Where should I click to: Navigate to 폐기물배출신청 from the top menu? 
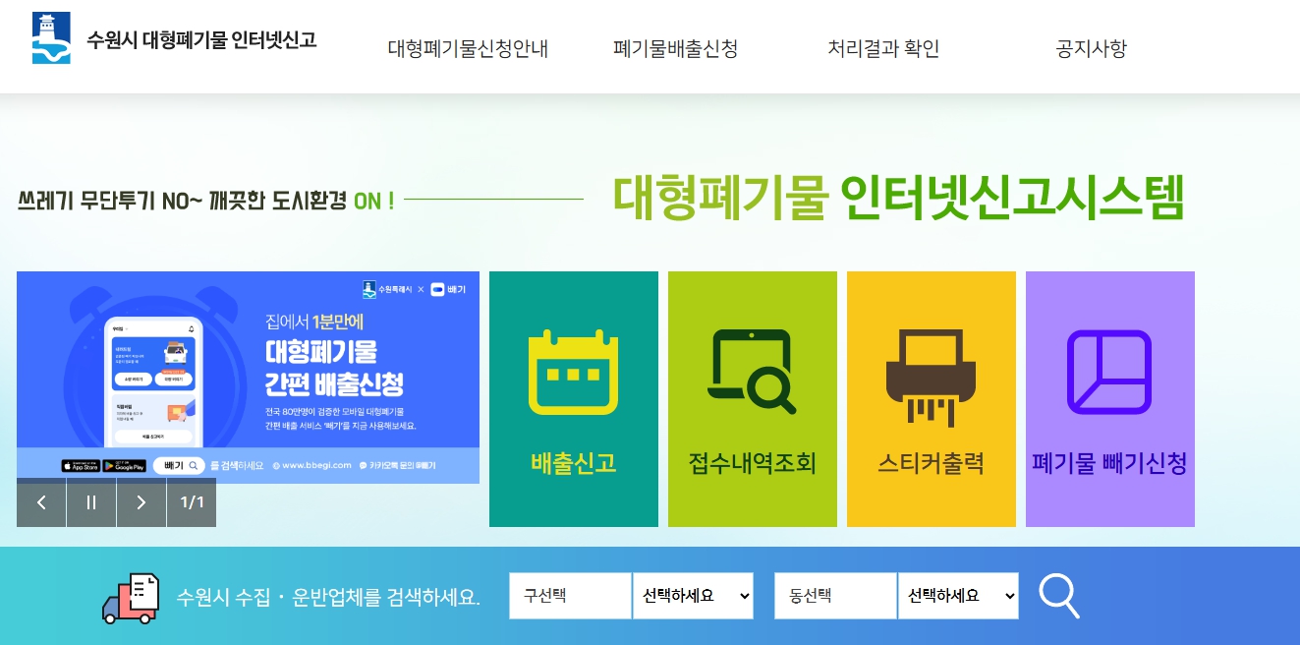click(x=676, y=48)
